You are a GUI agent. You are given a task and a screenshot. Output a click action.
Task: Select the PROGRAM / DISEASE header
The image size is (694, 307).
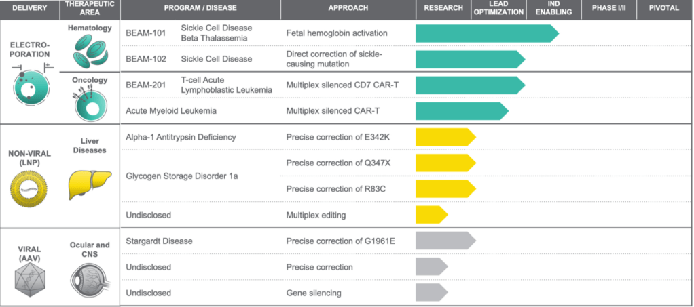click(x=201, y=8)
